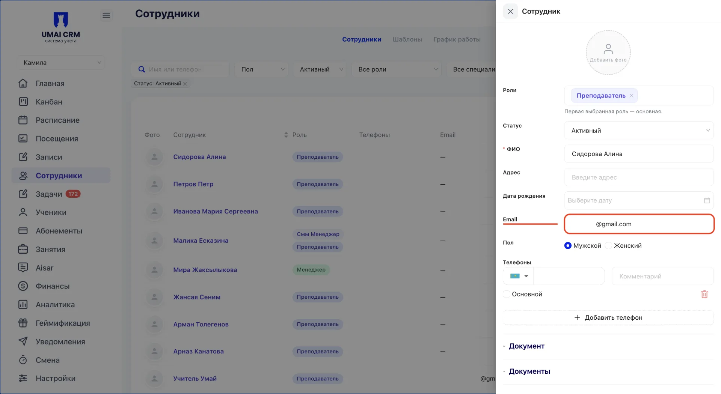Viewport: 721px width, 394px height.
Task: Open the Абонементы card icon
Action: (23, 231)
